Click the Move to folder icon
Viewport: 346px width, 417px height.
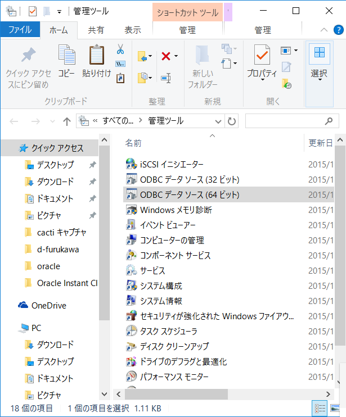pyautogui.click(x=142, y=56)
